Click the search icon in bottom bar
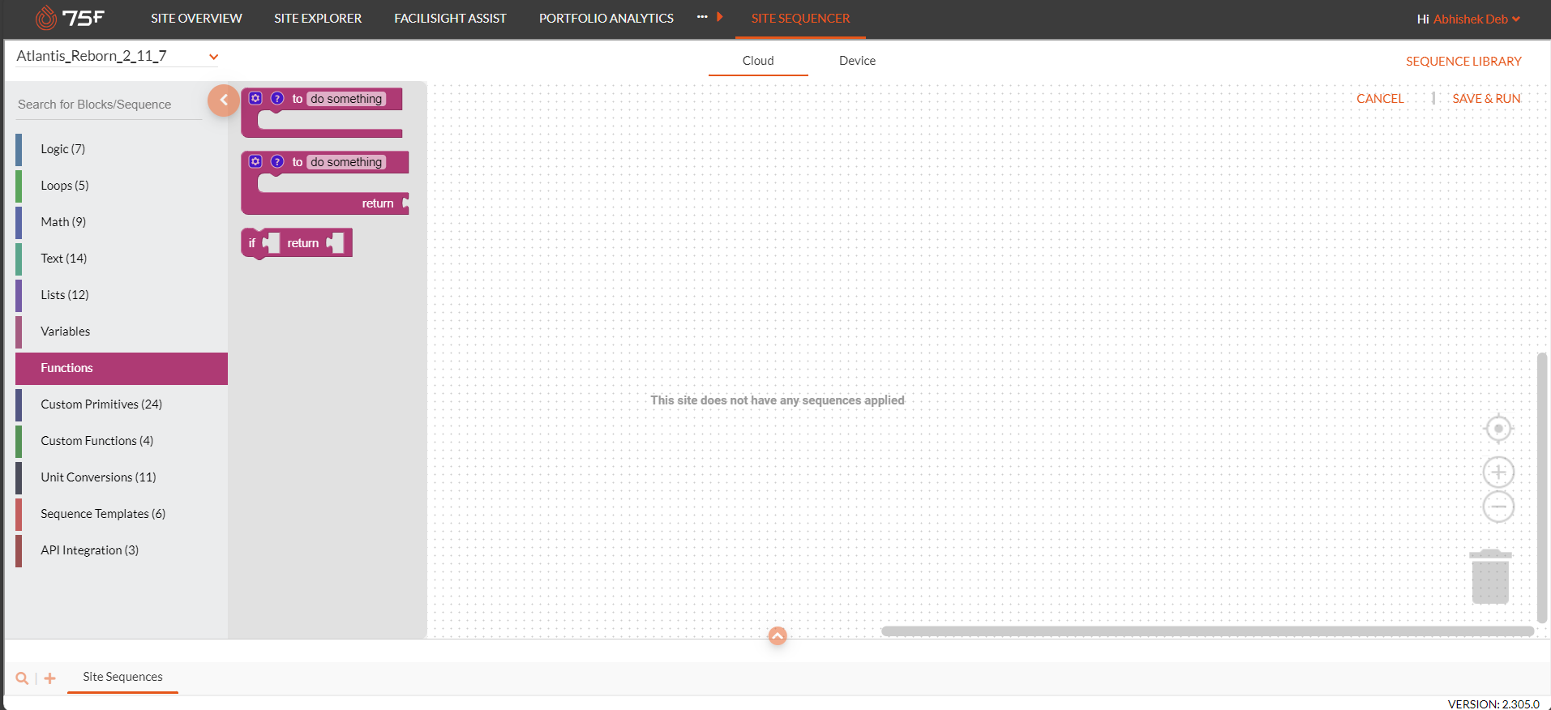Screen dimensions: 1551x710 tap(22, 678)
